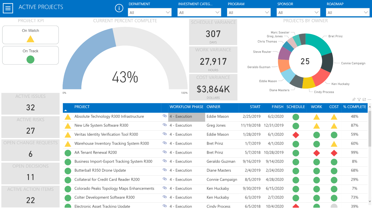Screen dimensions: 372x209
Task: Open the hamburger navigation menu
Action: tap(8, 8)
